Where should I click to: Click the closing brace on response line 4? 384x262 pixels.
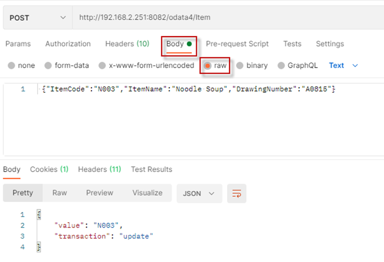39,247
